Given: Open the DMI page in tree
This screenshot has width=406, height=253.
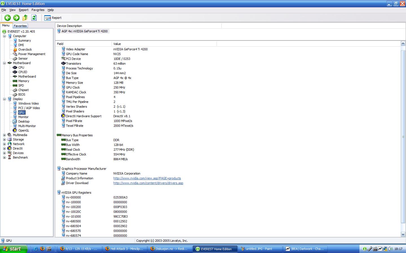Looking at the screenshot, I should (x=21, y=45).
